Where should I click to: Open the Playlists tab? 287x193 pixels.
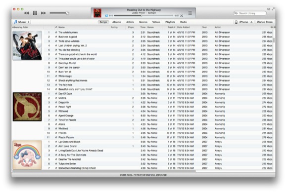pyautogui.click(x=170, y=22)
